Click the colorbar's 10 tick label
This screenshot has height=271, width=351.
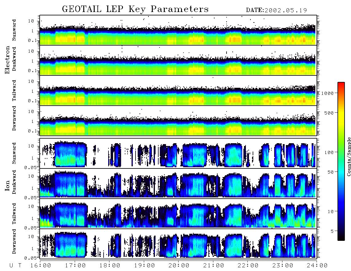click(331, 212)
